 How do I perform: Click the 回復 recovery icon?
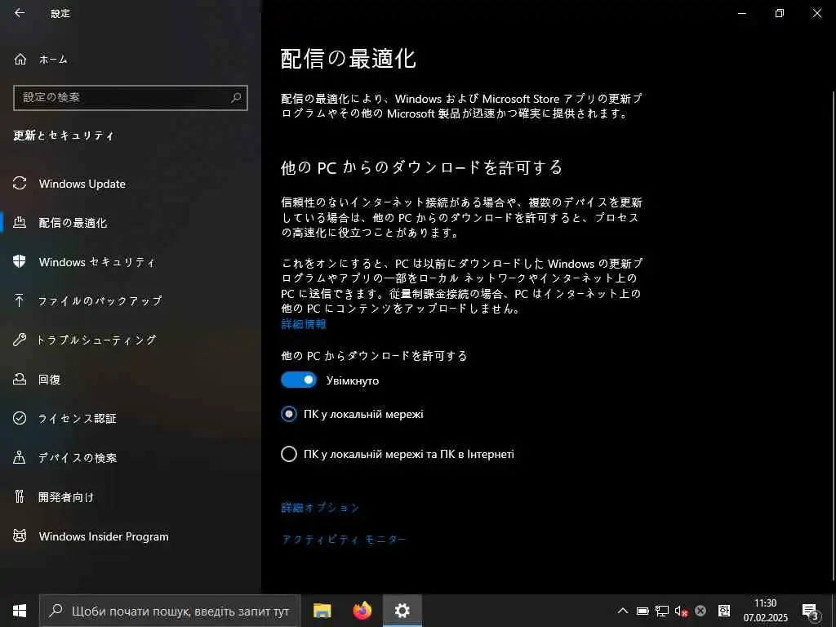pos(20,379)
